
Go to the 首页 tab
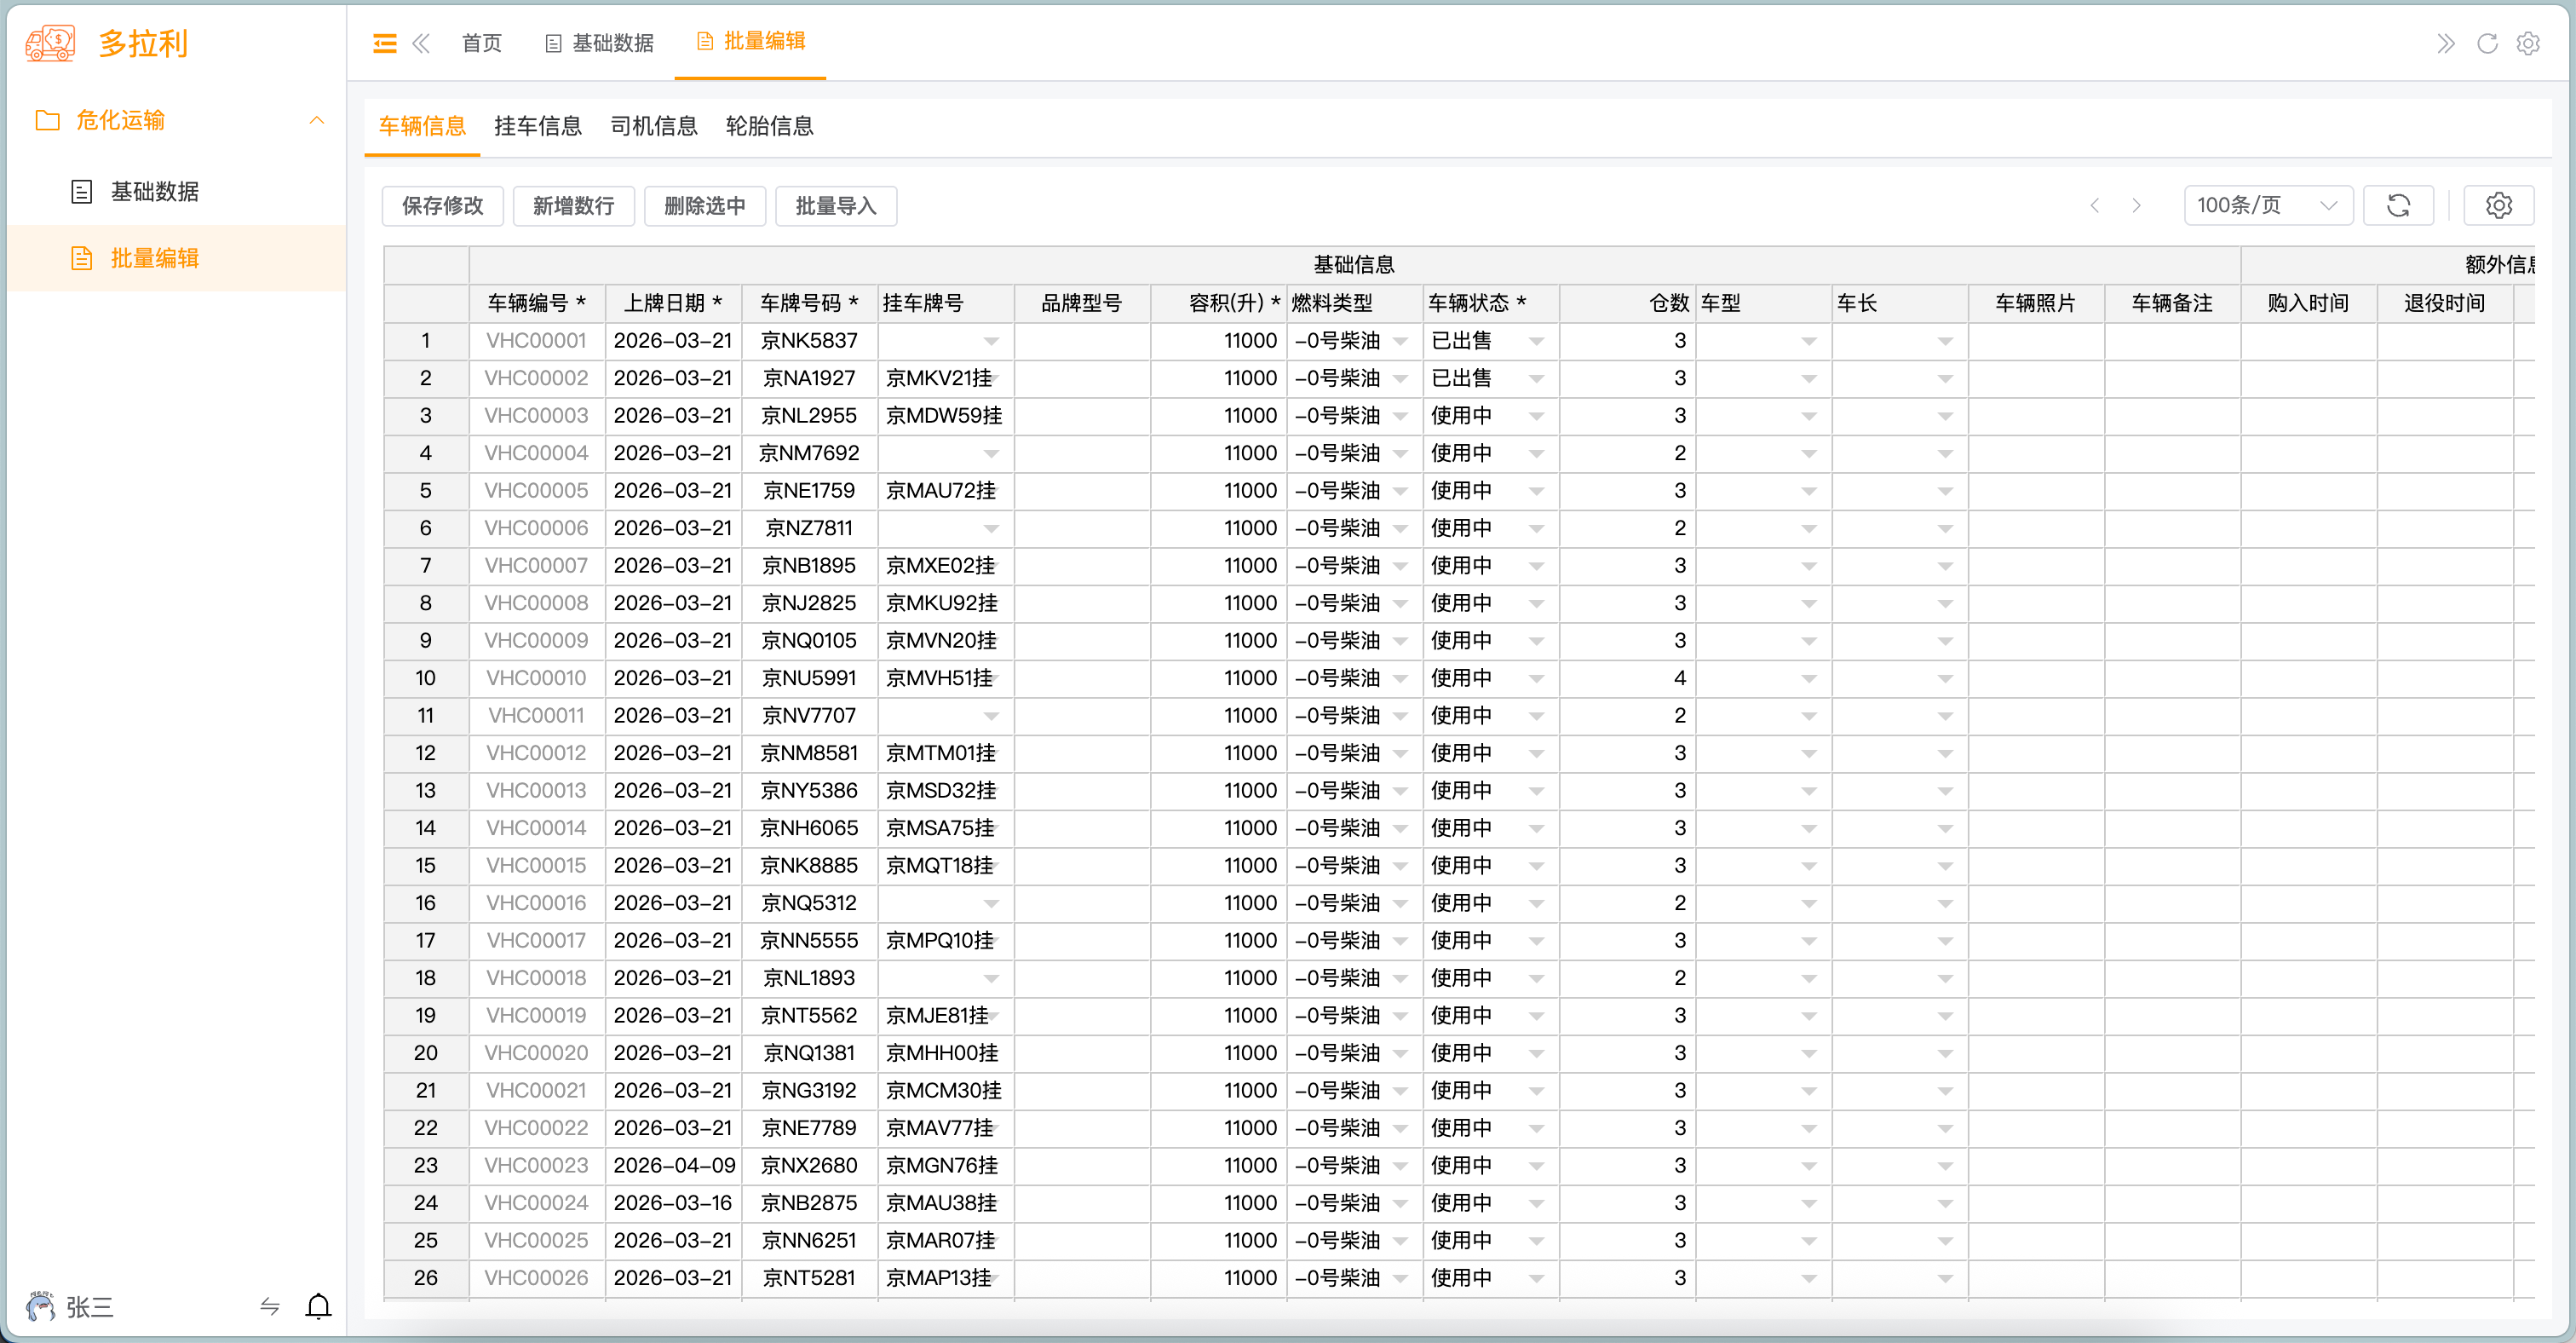click(x=481, y=43)
